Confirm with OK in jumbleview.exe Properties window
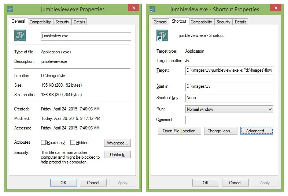 point(63,182)
